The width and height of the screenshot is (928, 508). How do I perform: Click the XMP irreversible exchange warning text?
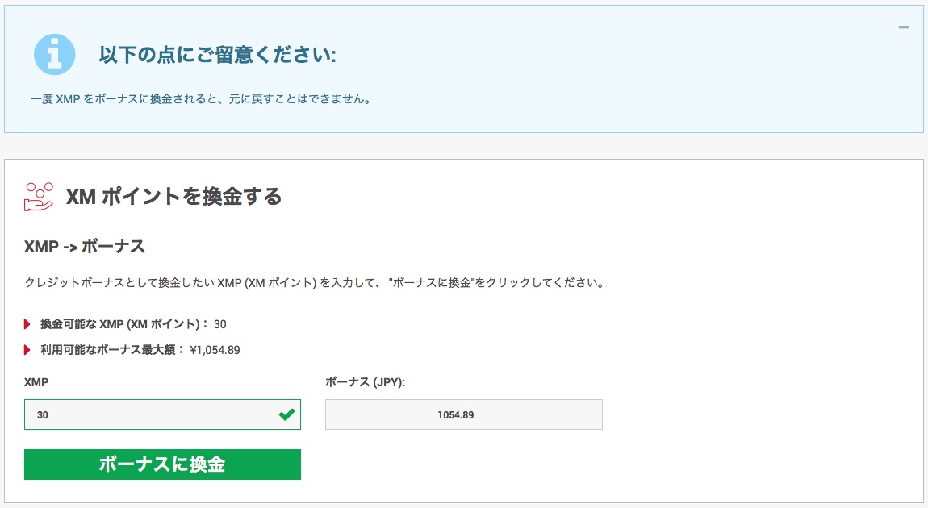[x=201, y=99]
